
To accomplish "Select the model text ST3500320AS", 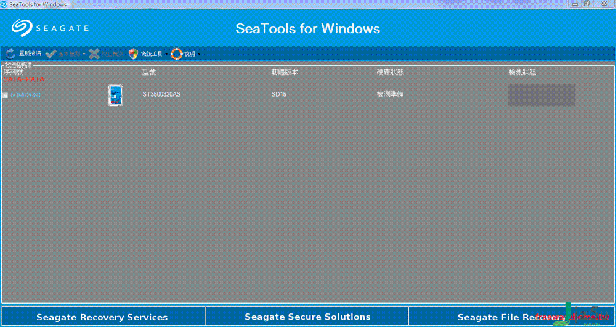I will point(161,95).
